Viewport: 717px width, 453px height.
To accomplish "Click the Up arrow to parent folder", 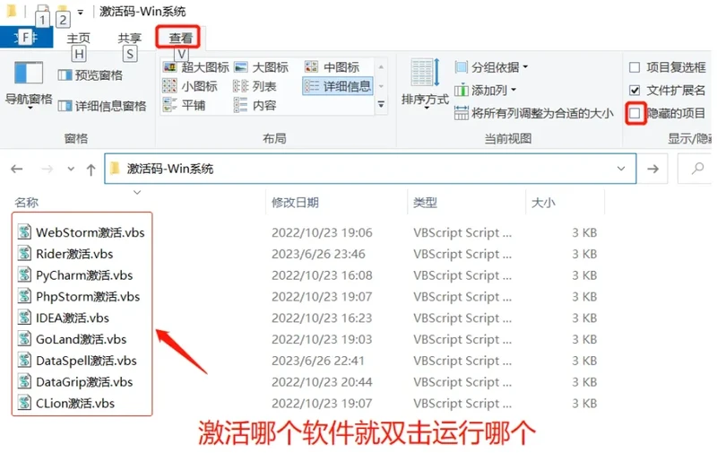I will [91, 169].
